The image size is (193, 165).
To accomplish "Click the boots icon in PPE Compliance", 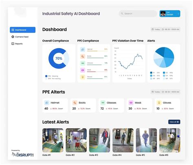I will pos(83,56).
